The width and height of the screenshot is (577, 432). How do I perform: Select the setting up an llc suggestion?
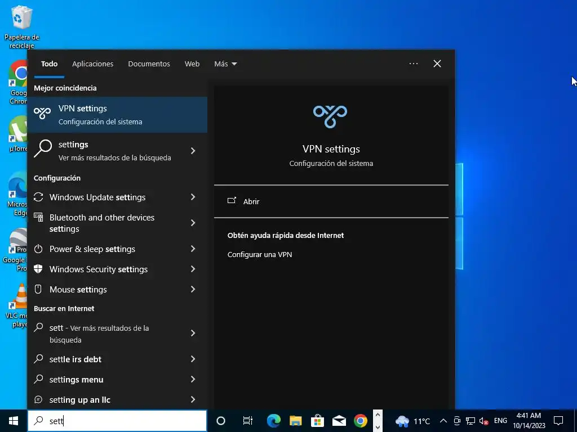click(80, 400)
